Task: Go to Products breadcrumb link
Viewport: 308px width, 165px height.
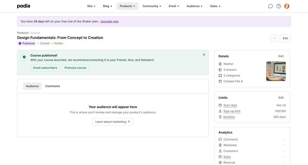Action: (23, 33)
